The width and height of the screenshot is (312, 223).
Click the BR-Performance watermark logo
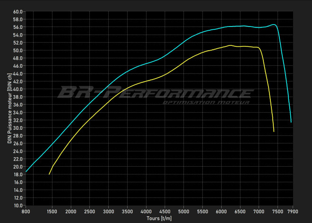tap(156, 92)
